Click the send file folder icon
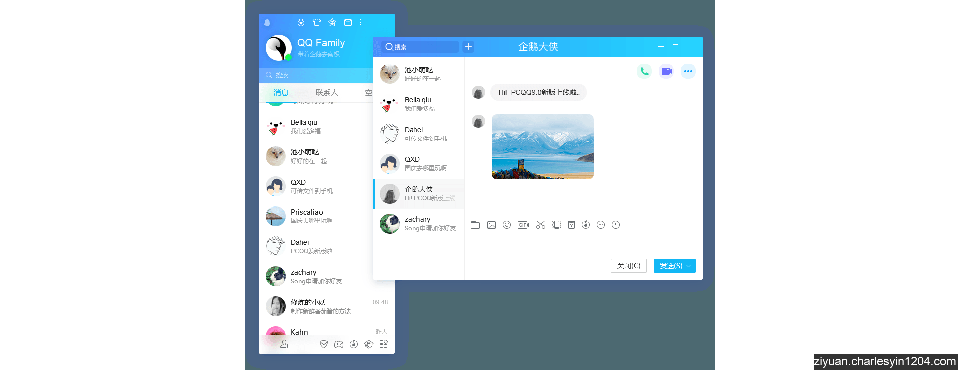961x370 pixels. (475, 225)
